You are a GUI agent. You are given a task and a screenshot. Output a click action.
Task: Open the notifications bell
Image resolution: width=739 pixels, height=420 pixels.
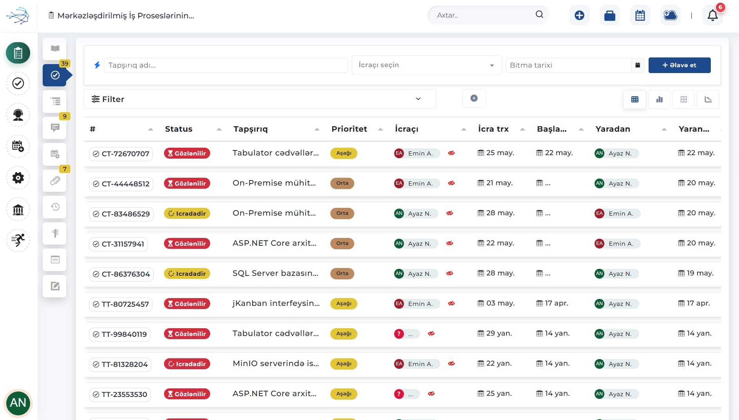click(712, 16)
